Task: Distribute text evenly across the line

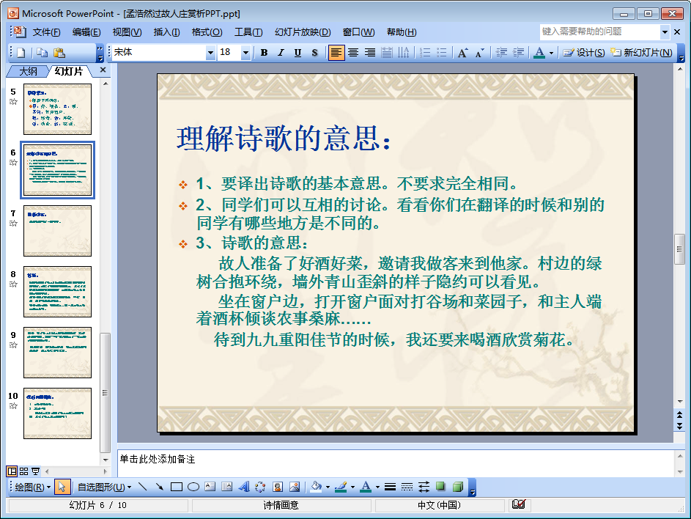Action: 386,53
